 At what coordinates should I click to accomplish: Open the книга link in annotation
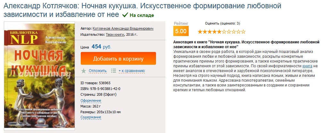307,66
